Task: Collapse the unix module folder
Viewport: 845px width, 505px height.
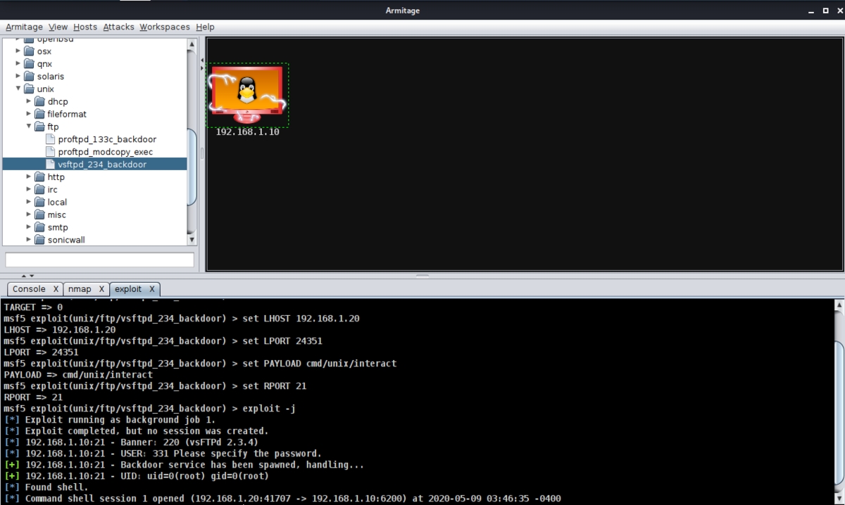Action: tap(18, 89)
